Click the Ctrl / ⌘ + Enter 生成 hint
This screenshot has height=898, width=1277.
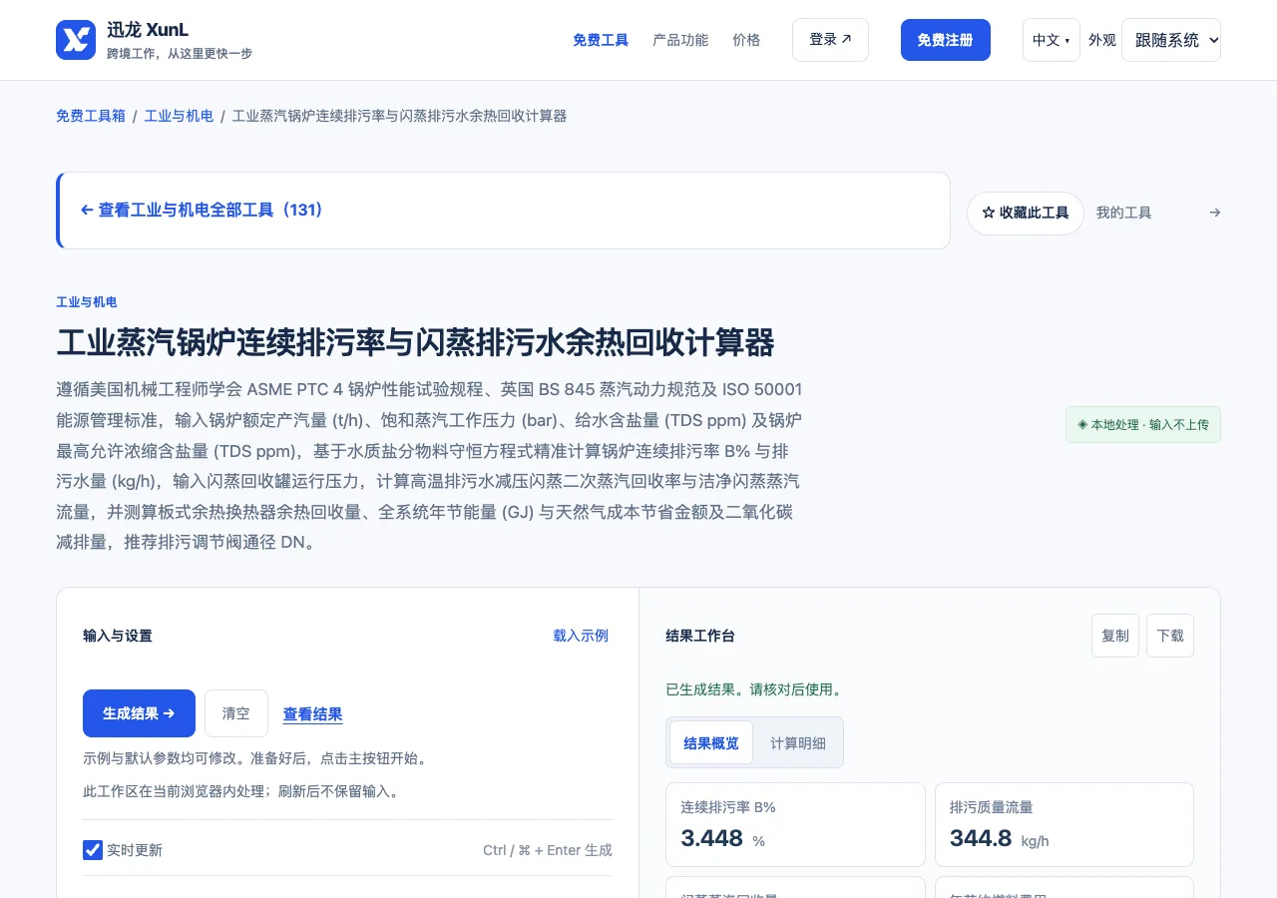coord(548,850)
